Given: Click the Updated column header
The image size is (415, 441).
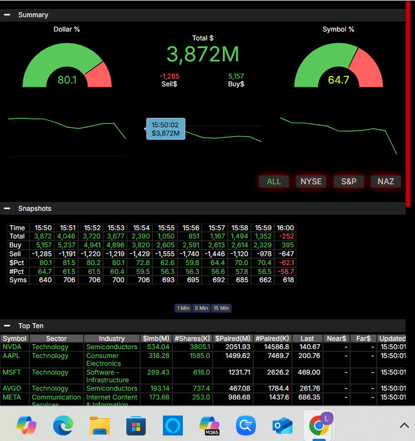Looking at the screenshot, I should pyautogui.click(x=392, y=338).
